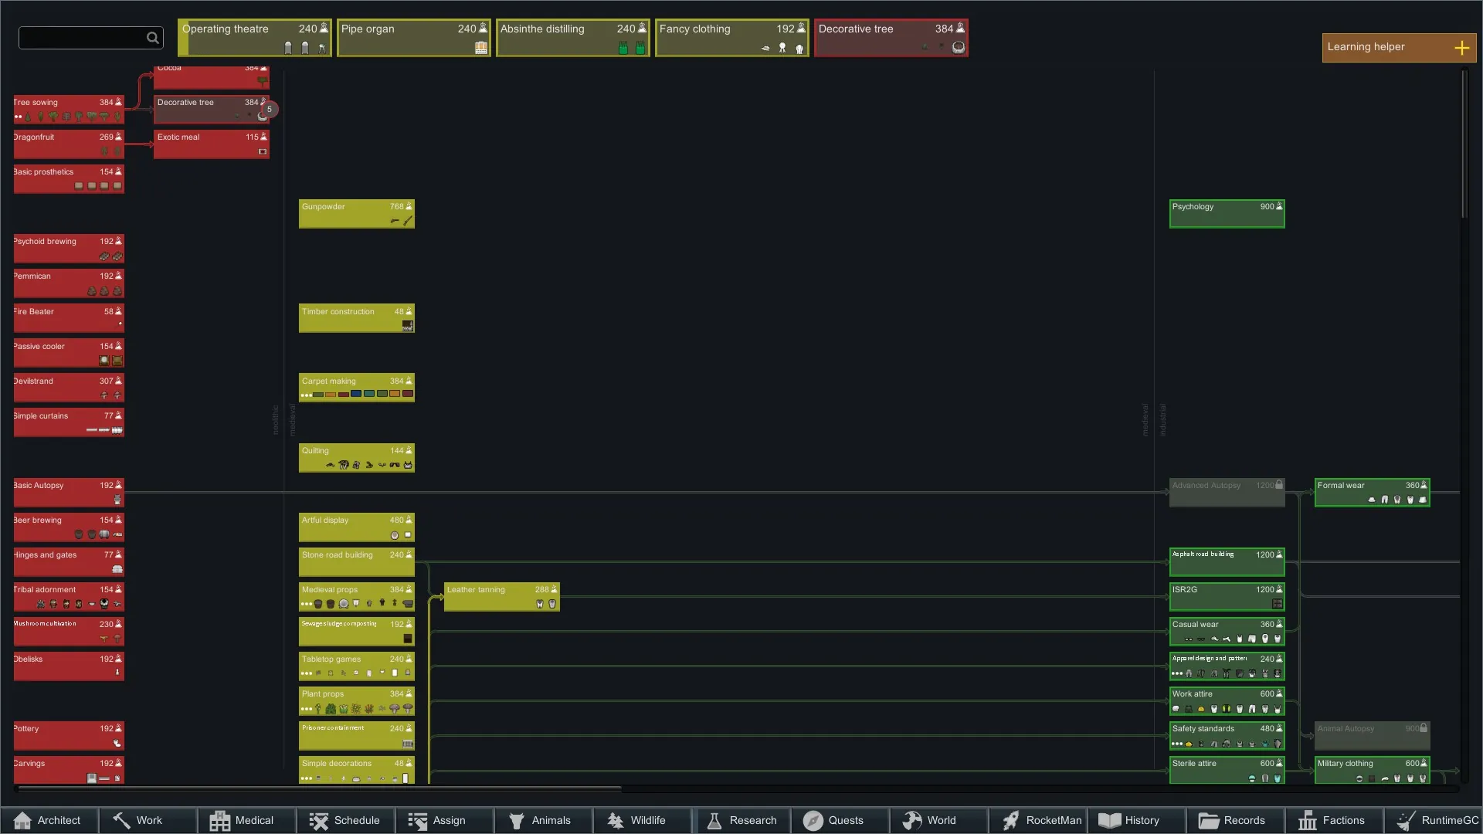Viewport: 1483px width, 834px height.
Task: Select queued Absinthe distilling project
Action: pos(573,38)
